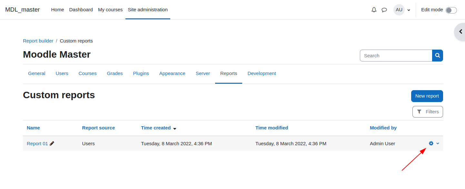This screenshot has width=465, height=189.
Task: Toggle the Edit mode switch
Action: (x=451, y=10)
